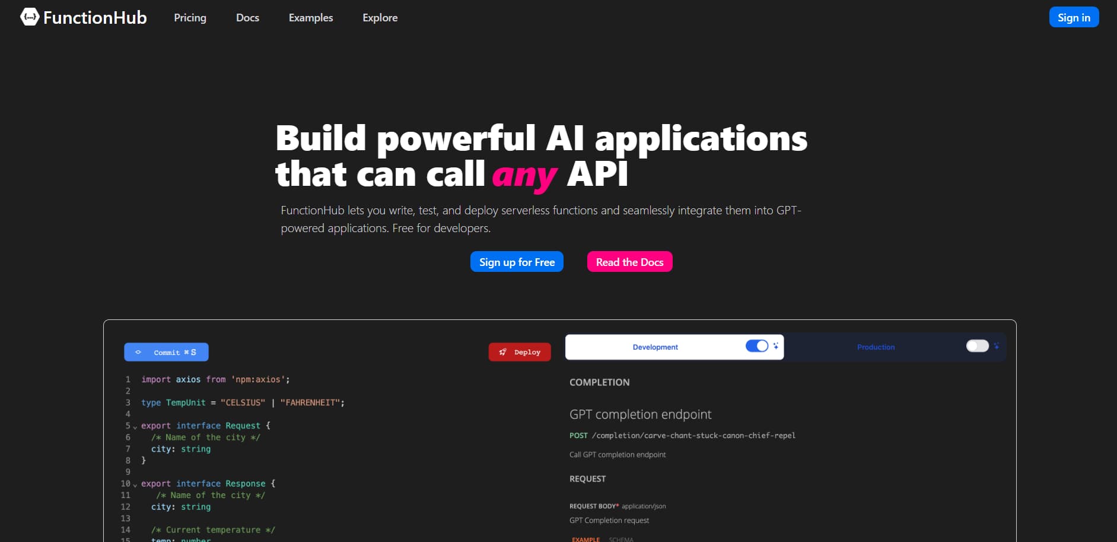Click code line "import axios from 'npm:axios';"

click(215, 379)
